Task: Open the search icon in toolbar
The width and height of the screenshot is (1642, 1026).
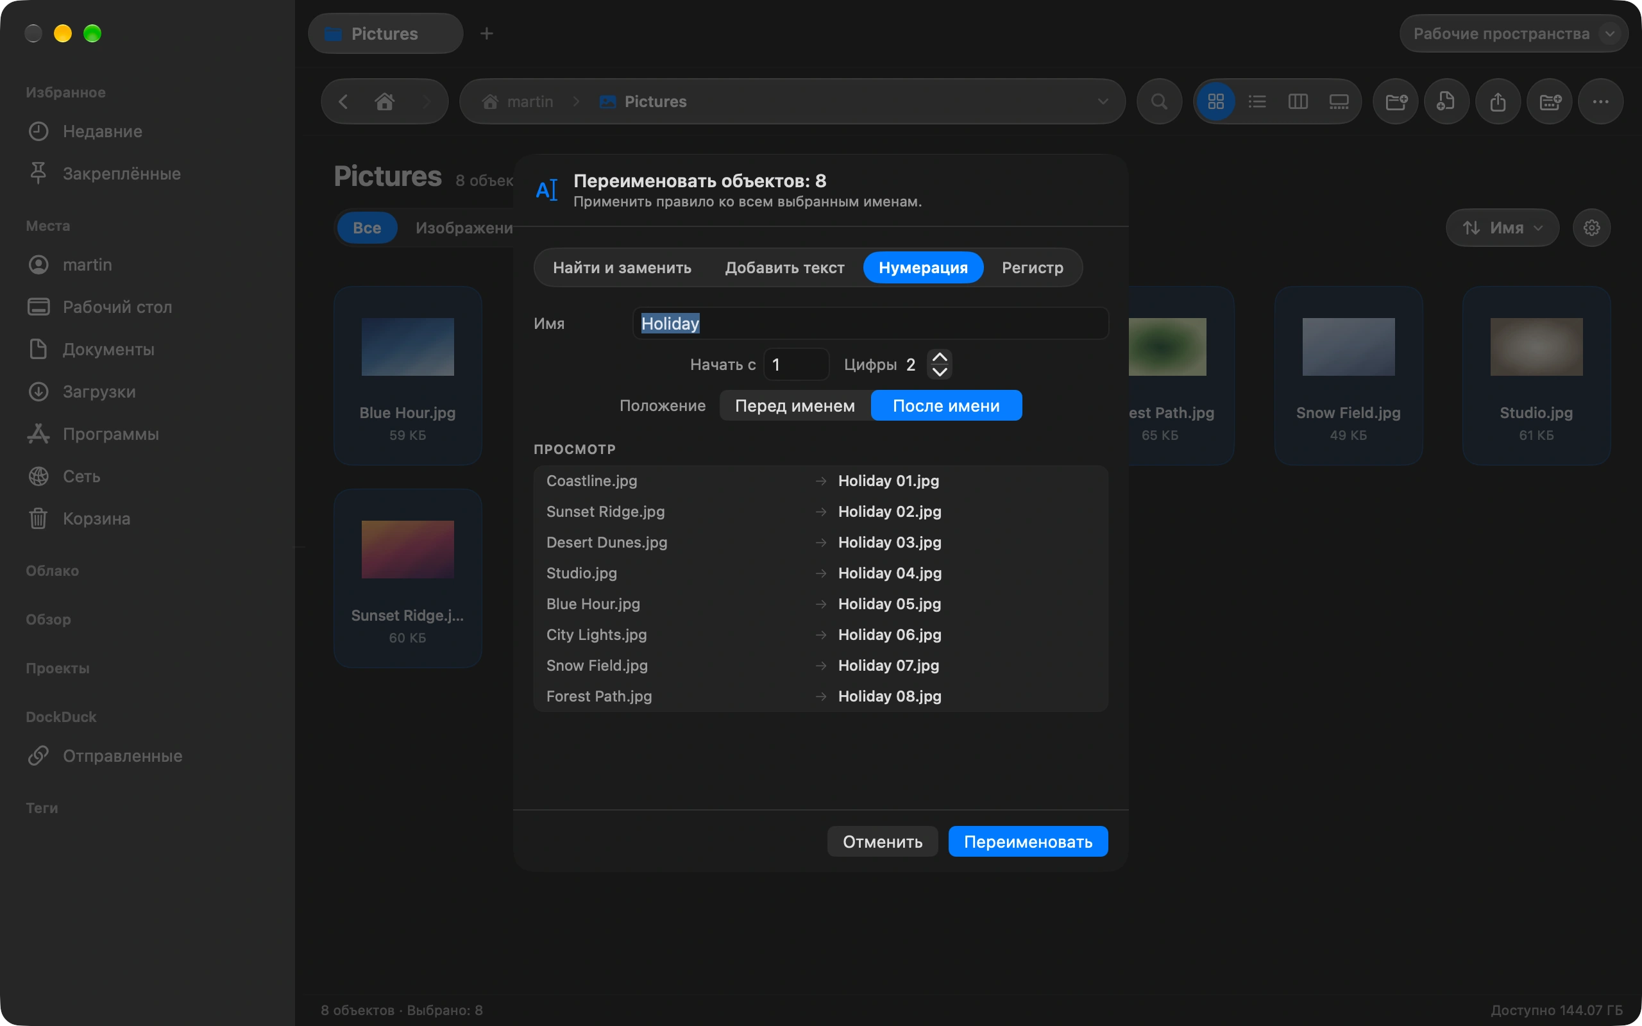Action: [1160, 102]
